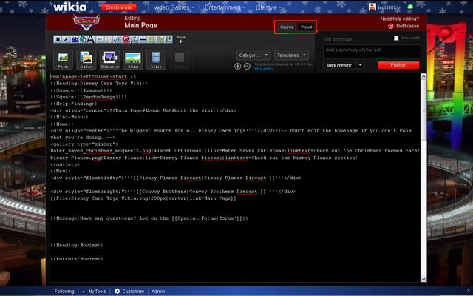Switch to the Source editing tab

point(287,27)
